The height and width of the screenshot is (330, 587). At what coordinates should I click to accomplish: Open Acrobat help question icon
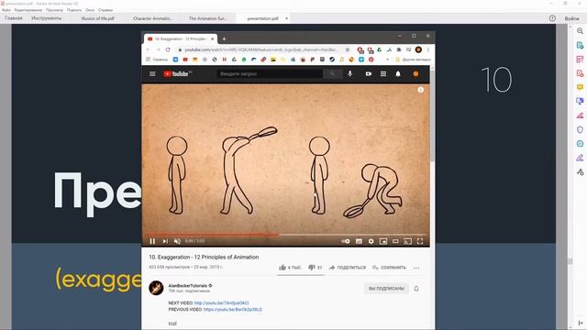coord(552,18)
